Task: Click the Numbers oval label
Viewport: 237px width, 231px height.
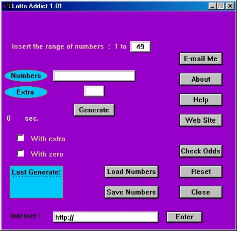Action: pyautogui.click(x=26, y=76)
